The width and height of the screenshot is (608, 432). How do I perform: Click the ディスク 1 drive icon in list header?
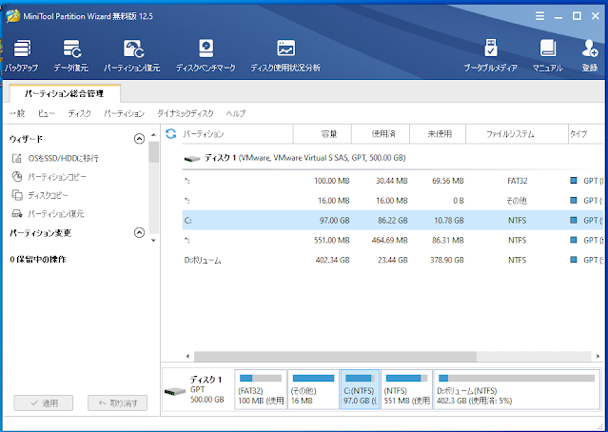(192, 158)
